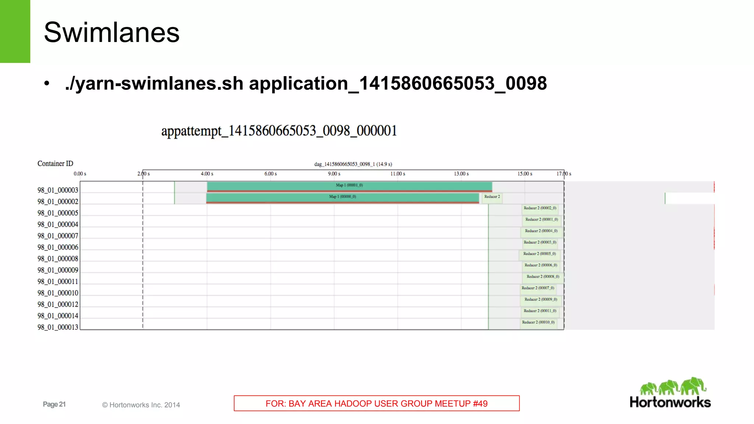Click container ID 98_01_000003
Image resolution: width=754 pixels, height=424 pixels.
click(x=58, y=190)
